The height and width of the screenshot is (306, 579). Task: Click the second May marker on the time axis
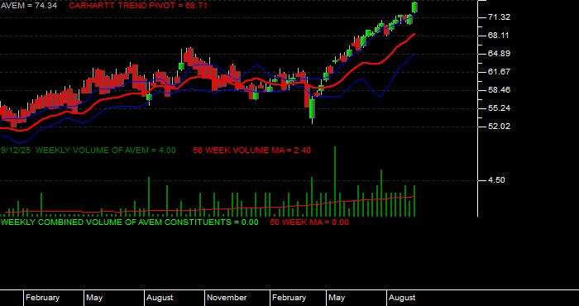337,298
